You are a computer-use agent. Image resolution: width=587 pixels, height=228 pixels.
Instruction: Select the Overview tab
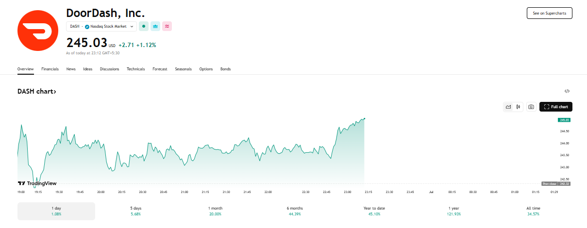26,69
